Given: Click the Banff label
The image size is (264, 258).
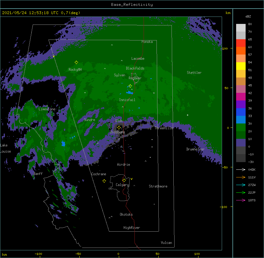Looking at the screenshot, I should tap(38, 174).
